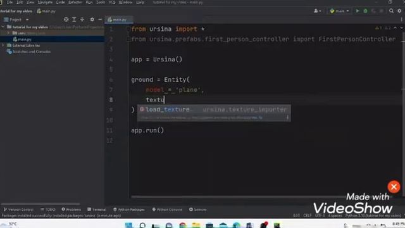Open autocomplete popup three-dots options

point(287,118)
